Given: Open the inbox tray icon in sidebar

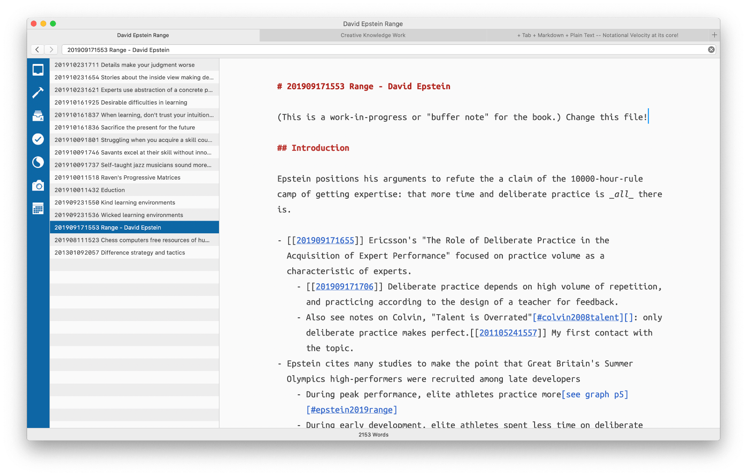Looking at the screenshot, I should click(x=38, y=116).
